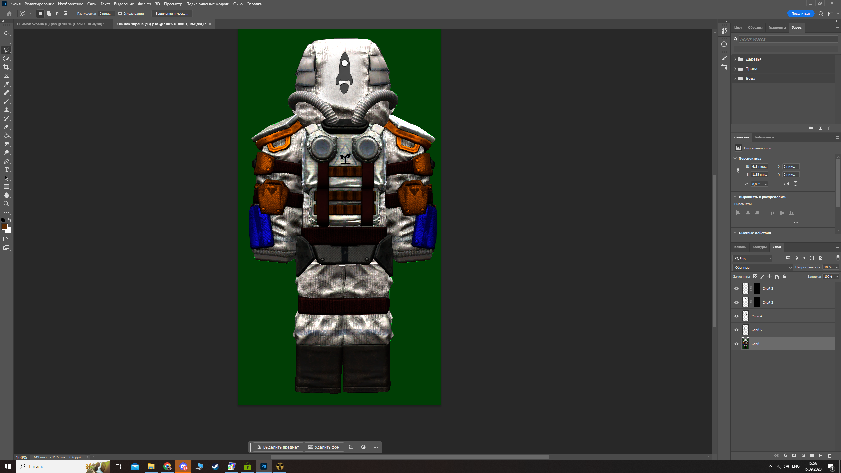
Task: Select the Brush tool
Action: click(6, 101)
